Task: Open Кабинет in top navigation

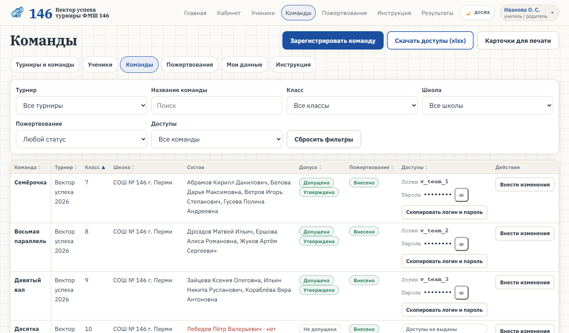Action: (x=229, y=13)
